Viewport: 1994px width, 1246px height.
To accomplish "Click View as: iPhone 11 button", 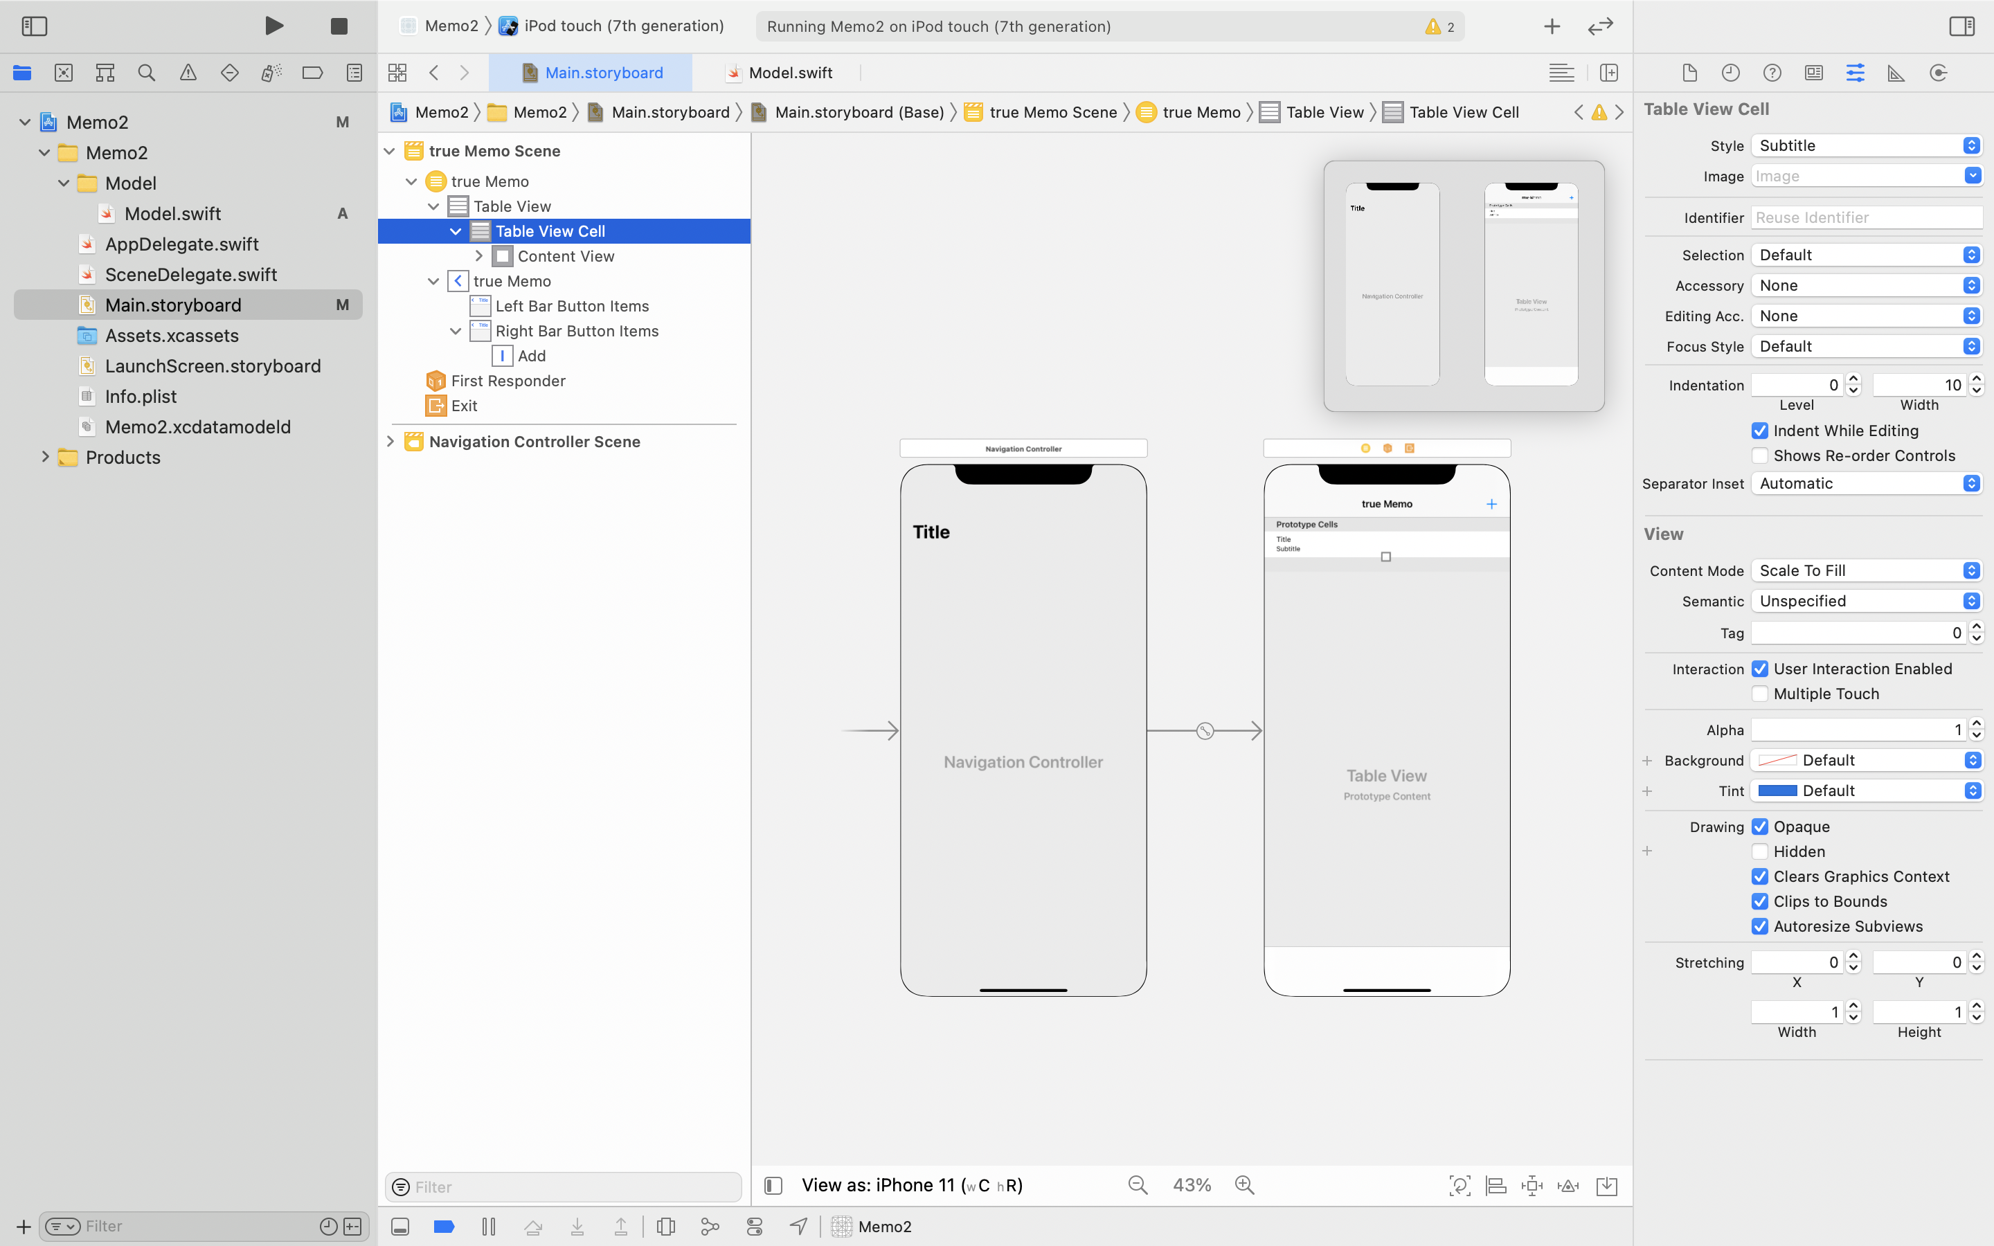I will coord(911,1185).
